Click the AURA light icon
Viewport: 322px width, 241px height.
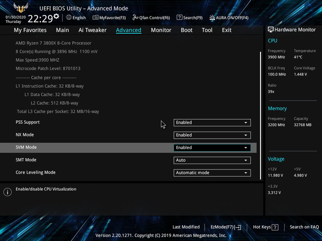pyautogui.click(x=212, y=18)
